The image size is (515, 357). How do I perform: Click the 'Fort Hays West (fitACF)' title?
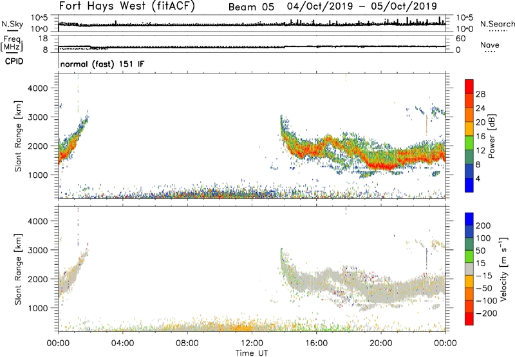pyautogui.click(x=127, y=6)
